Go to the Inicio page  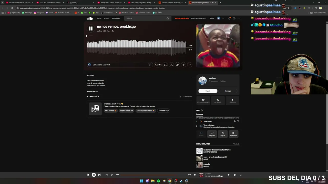pos(99,18)
